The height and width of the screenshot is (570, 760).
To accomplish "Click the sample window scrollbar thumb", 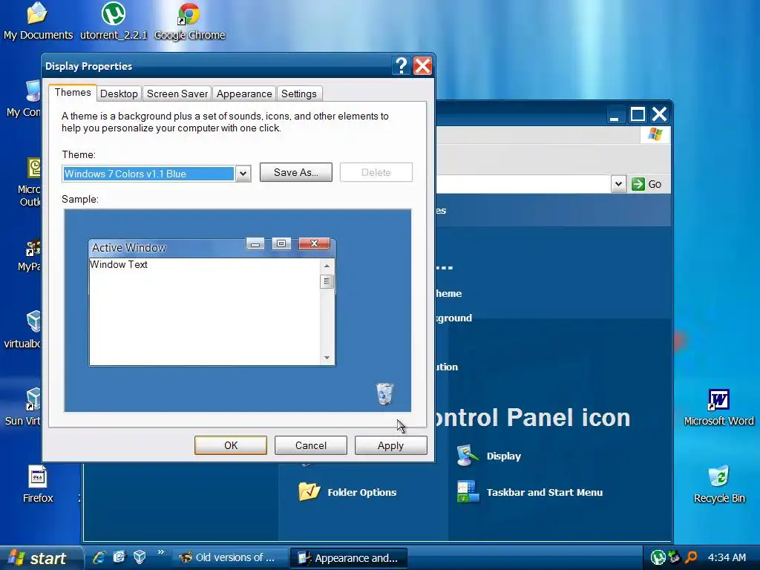I will 327,281.
